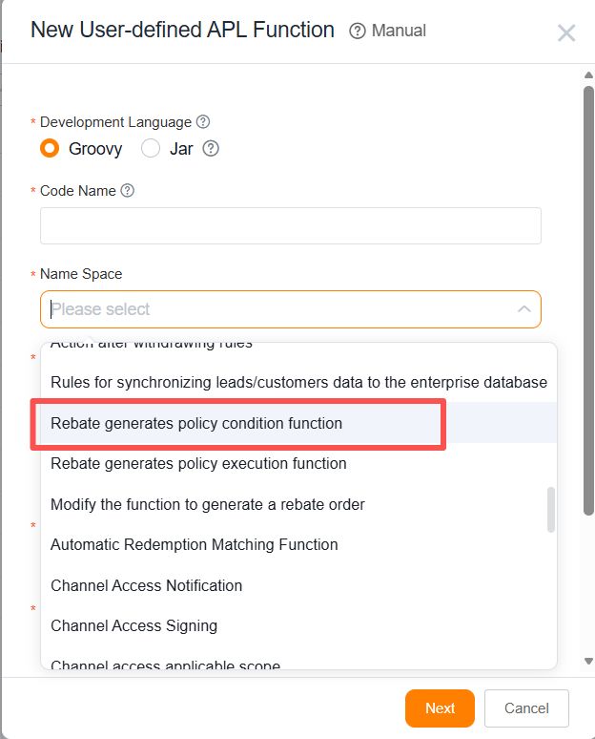Click the dropdown list scrollbar thumb
The width and height of the screenshot is (595, 739).
point(551,510)
